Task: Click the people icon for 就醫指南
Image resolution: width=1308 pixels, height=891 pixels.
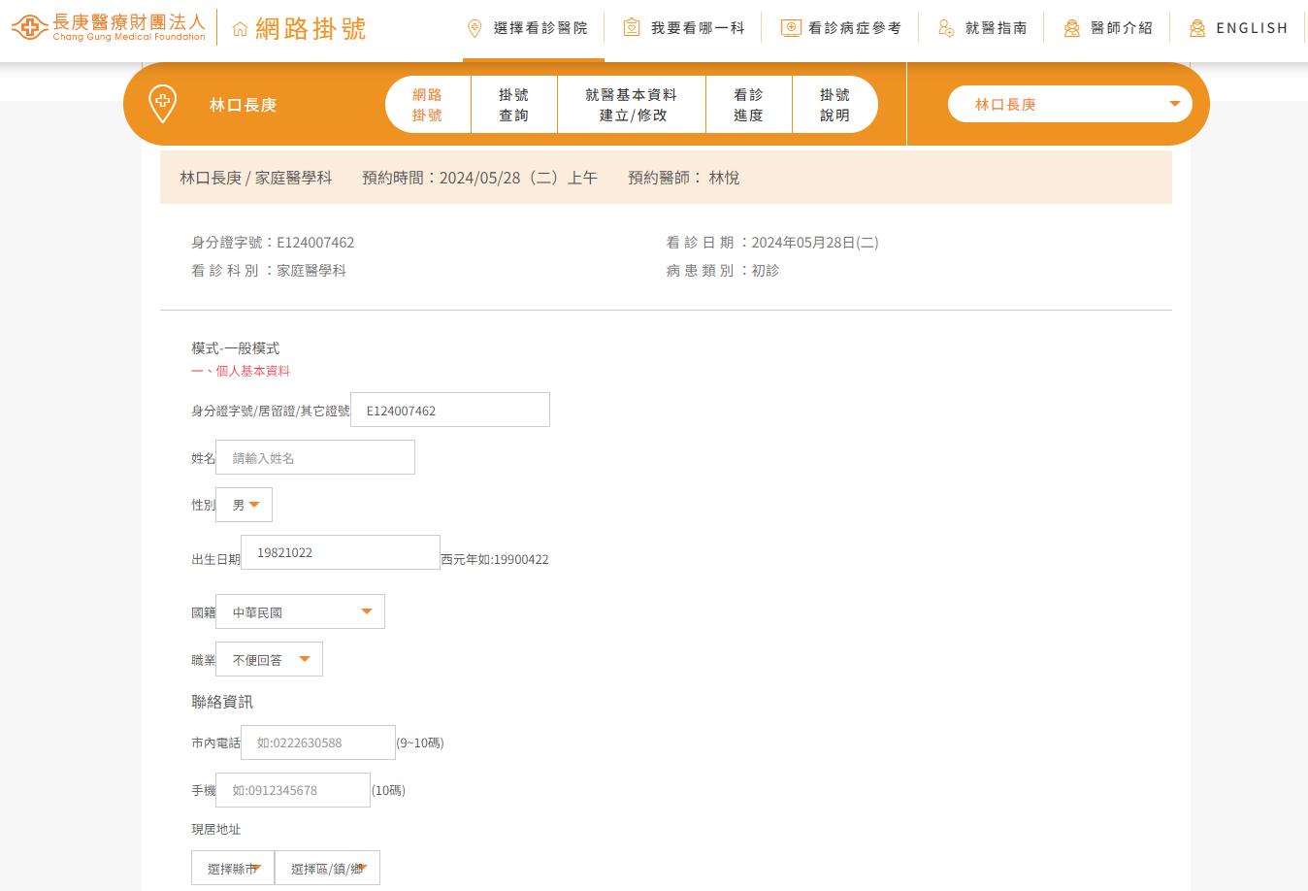Action: [946, 28]
